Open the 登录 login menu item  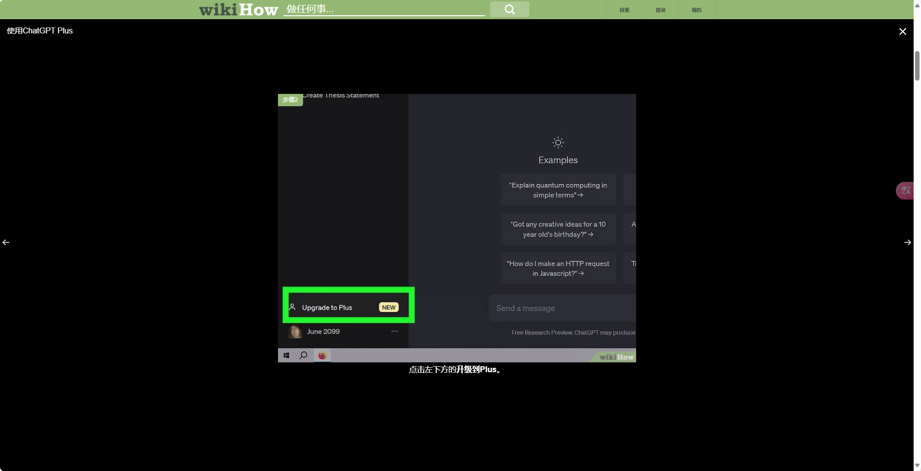pyautogui.click(x=660, y=10)
